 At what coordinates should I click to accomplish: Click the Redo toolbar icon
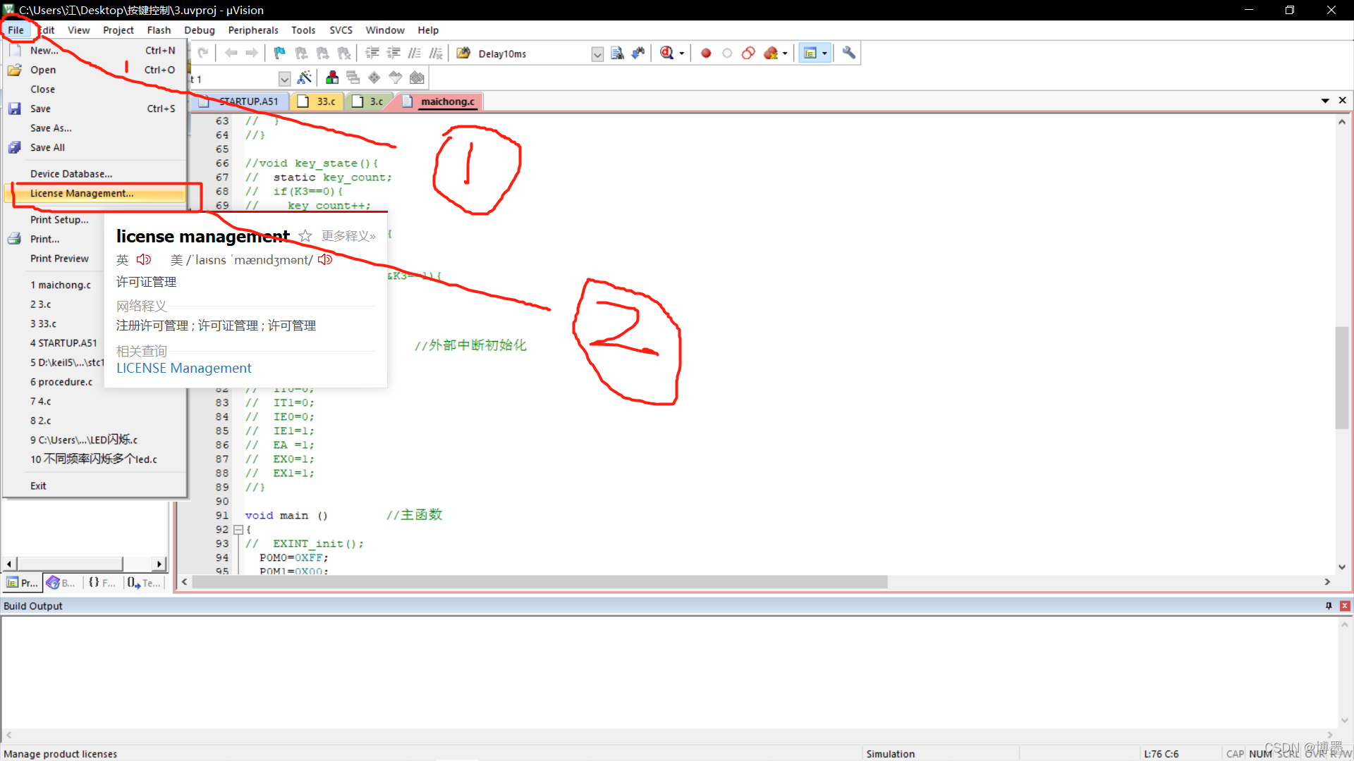click(x=203, y=53)
